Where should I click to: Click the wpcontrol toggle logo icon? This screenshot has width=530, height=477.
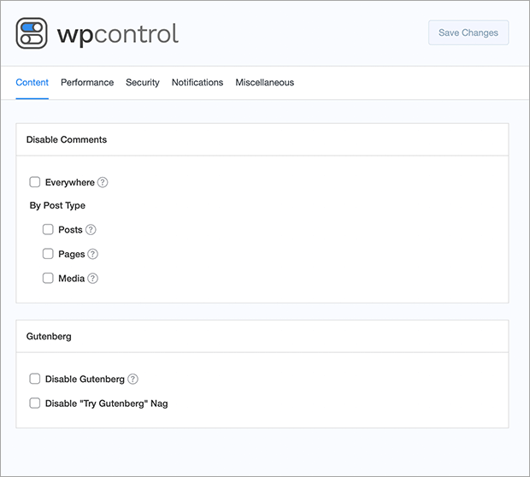click(32, 33)
